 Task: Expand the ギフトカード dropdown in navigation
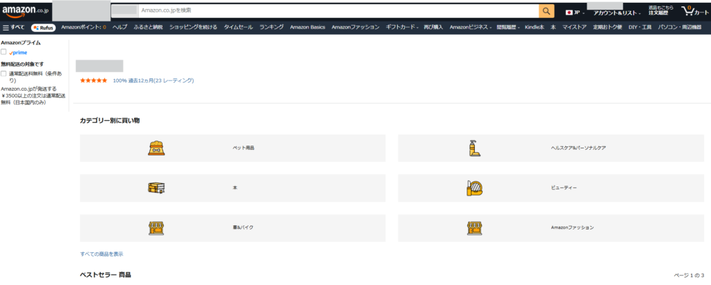401,27
